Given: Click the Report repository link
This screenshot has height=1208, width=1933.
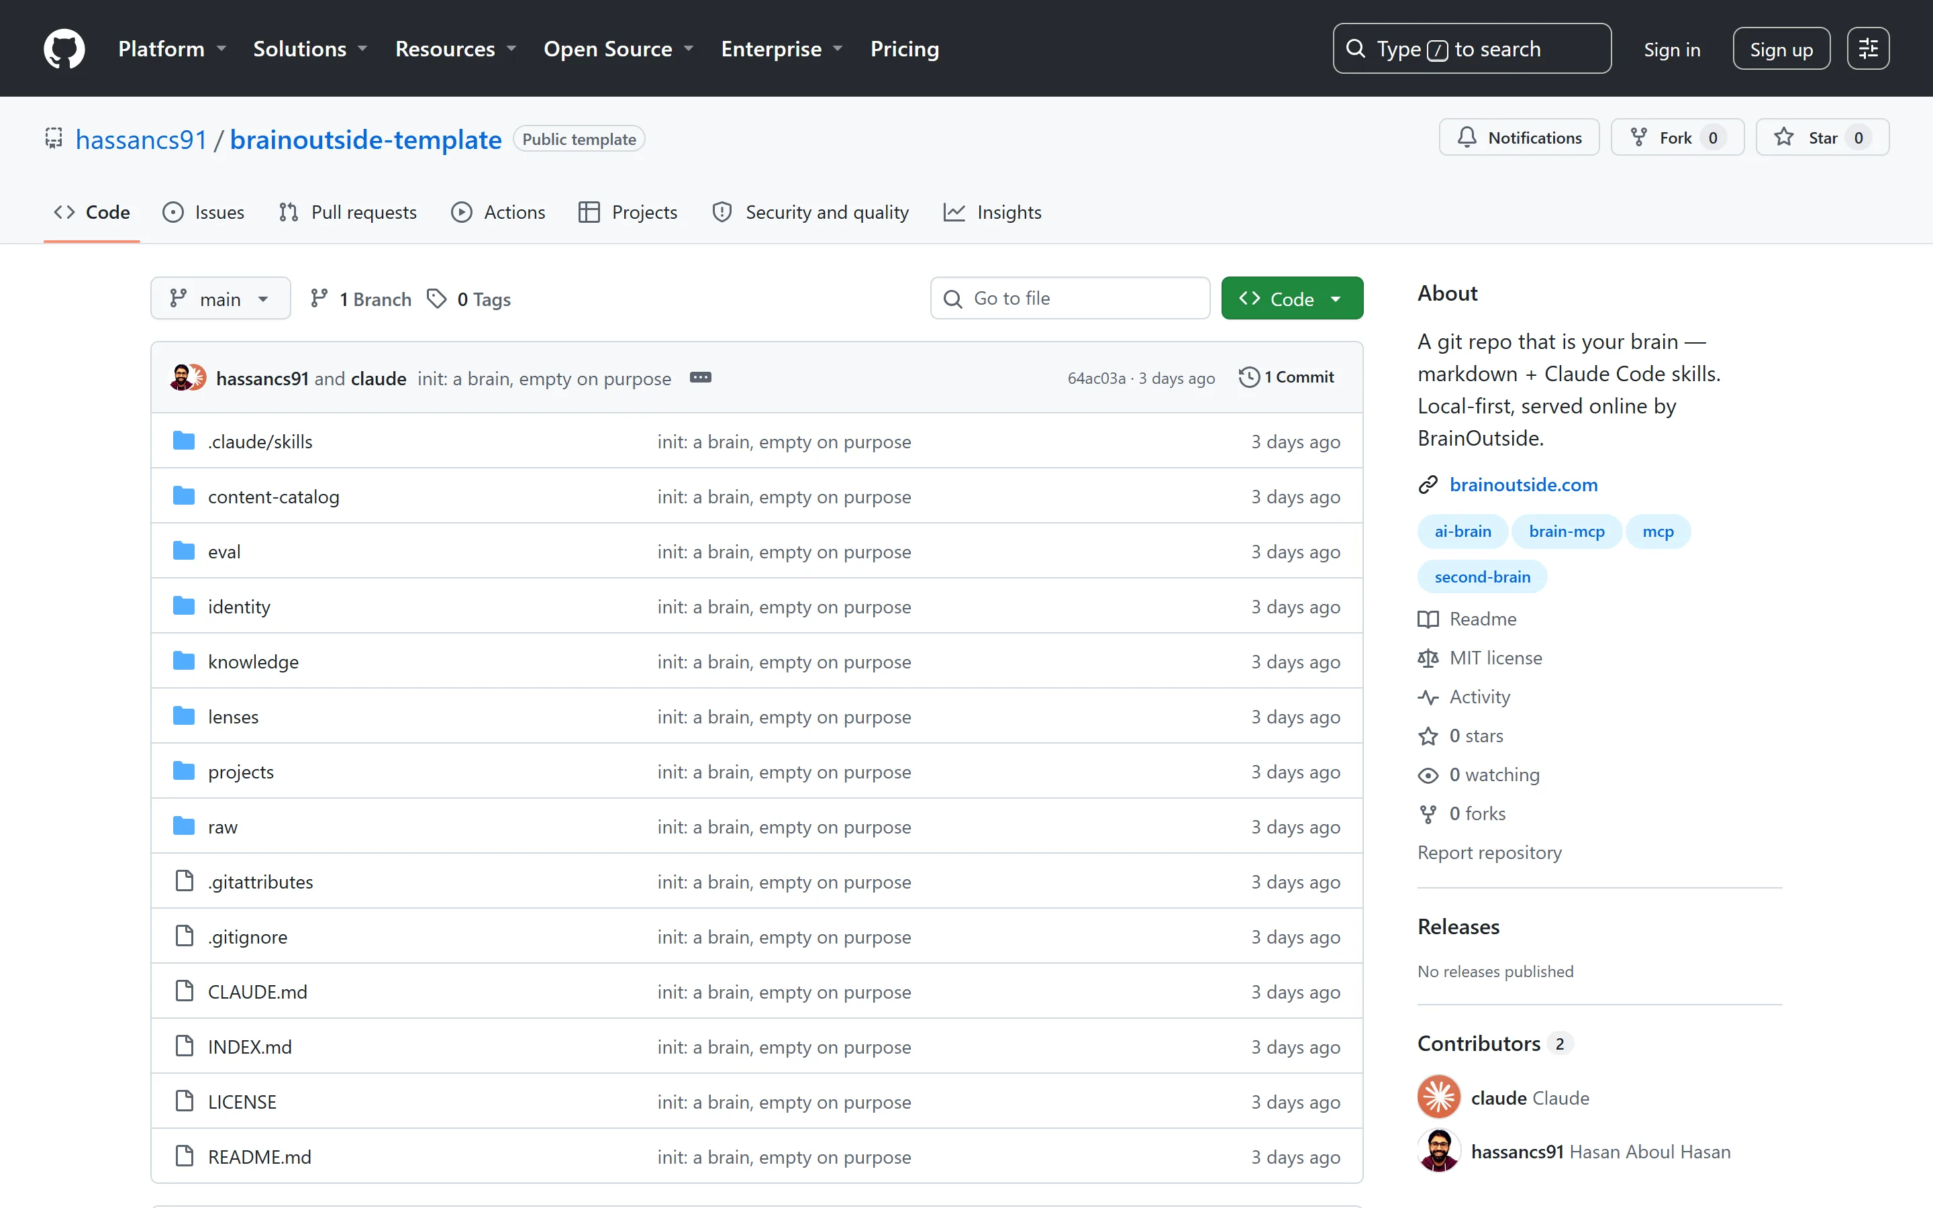Looking at the screenshot, I should [1489, 852].
